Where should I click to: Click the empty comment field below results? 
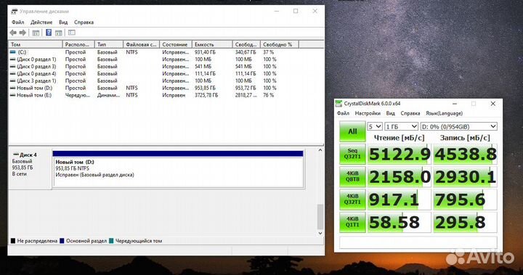(418, 242)
